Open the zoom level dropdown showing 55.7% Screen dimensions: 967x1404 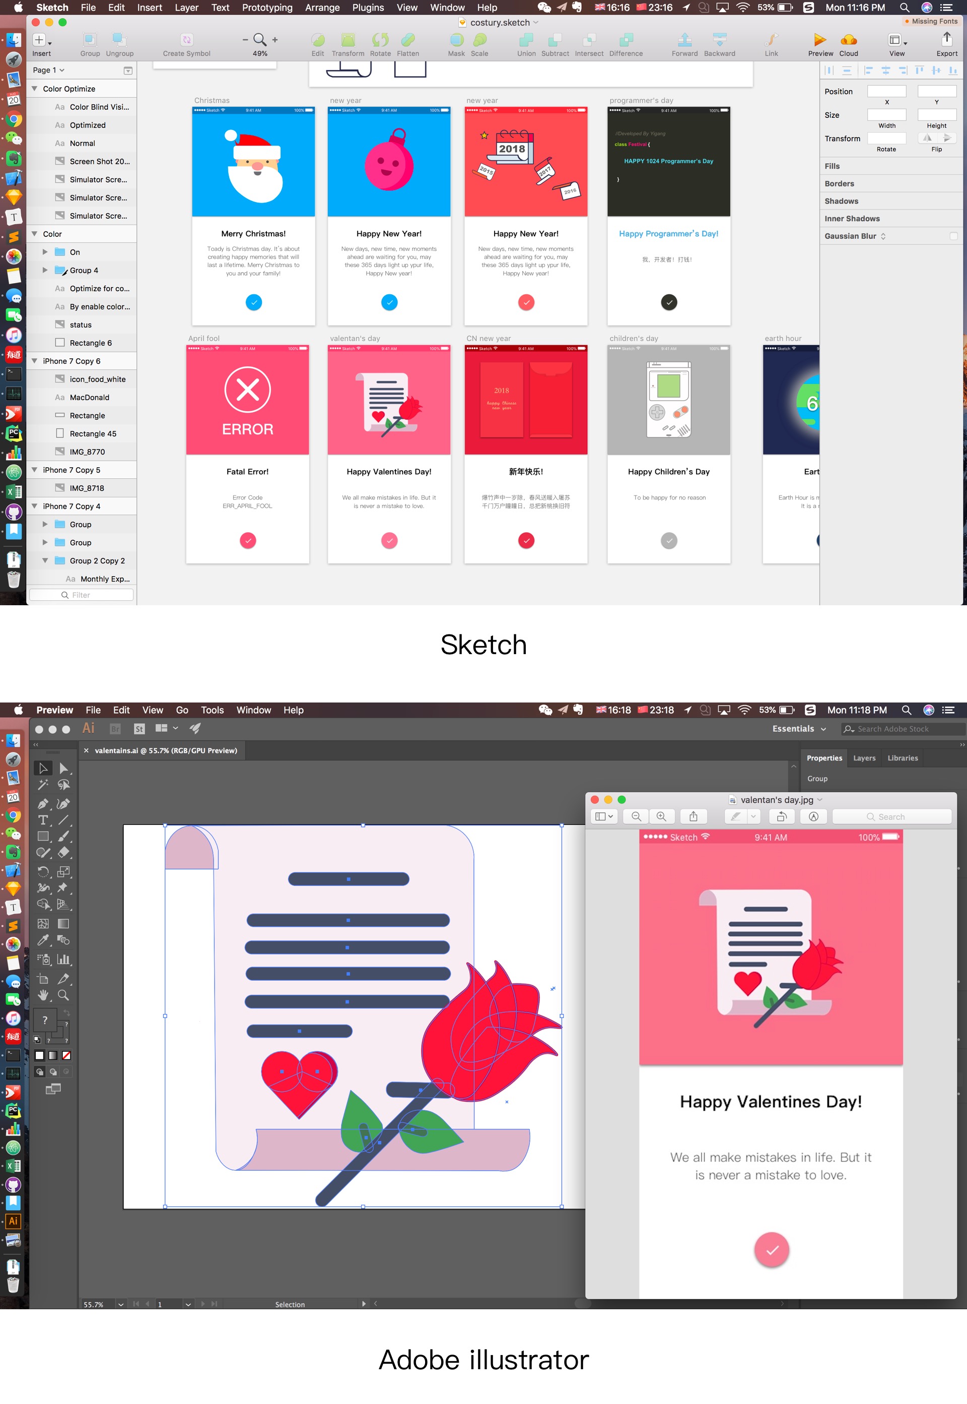click(120, 1304)
